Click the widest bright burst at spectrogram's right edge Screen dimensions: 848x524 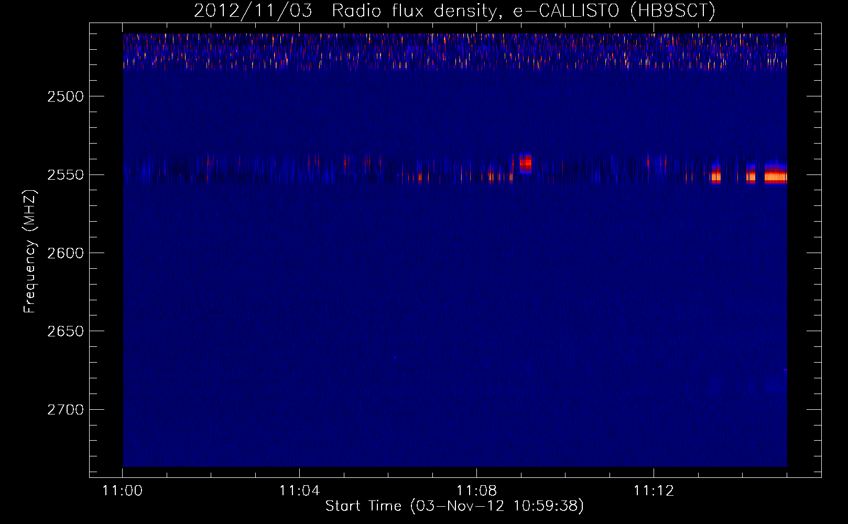point(776,173)
